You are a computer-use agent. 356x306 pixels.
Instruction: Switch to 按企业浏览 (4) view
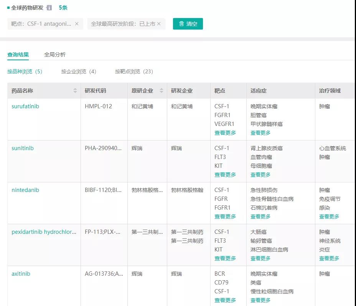[x=79, y=71]
